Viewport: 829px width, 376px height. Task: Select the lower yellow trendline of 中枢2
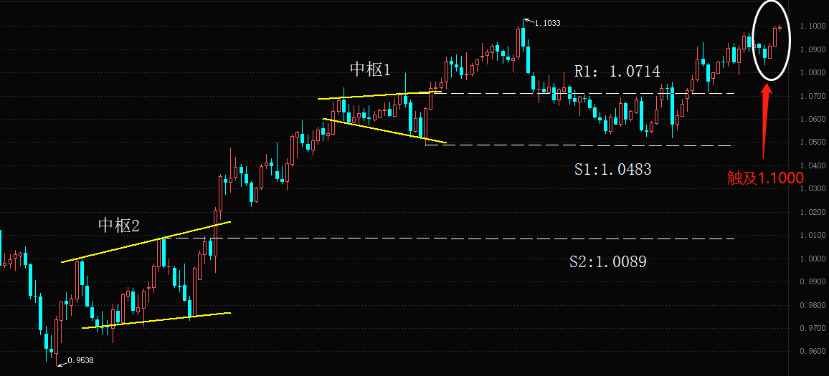click(156, 321)
